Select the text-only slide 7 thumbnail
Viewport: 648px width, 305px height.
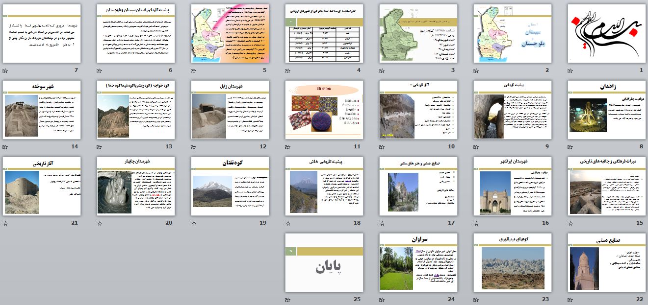(42, 34)
